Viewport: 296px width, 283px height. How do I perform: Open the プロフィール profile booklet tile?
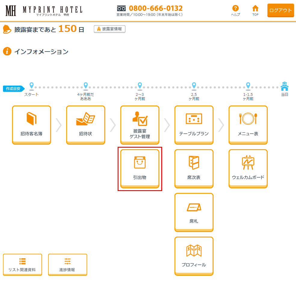[194, 256]
